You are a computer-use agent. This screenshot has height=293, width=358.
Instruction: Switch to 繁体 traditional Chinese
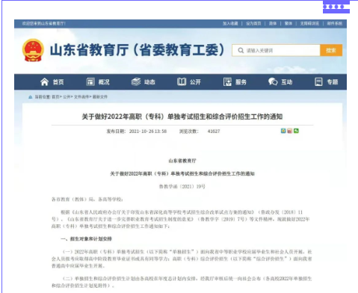[x=288, y=23]
